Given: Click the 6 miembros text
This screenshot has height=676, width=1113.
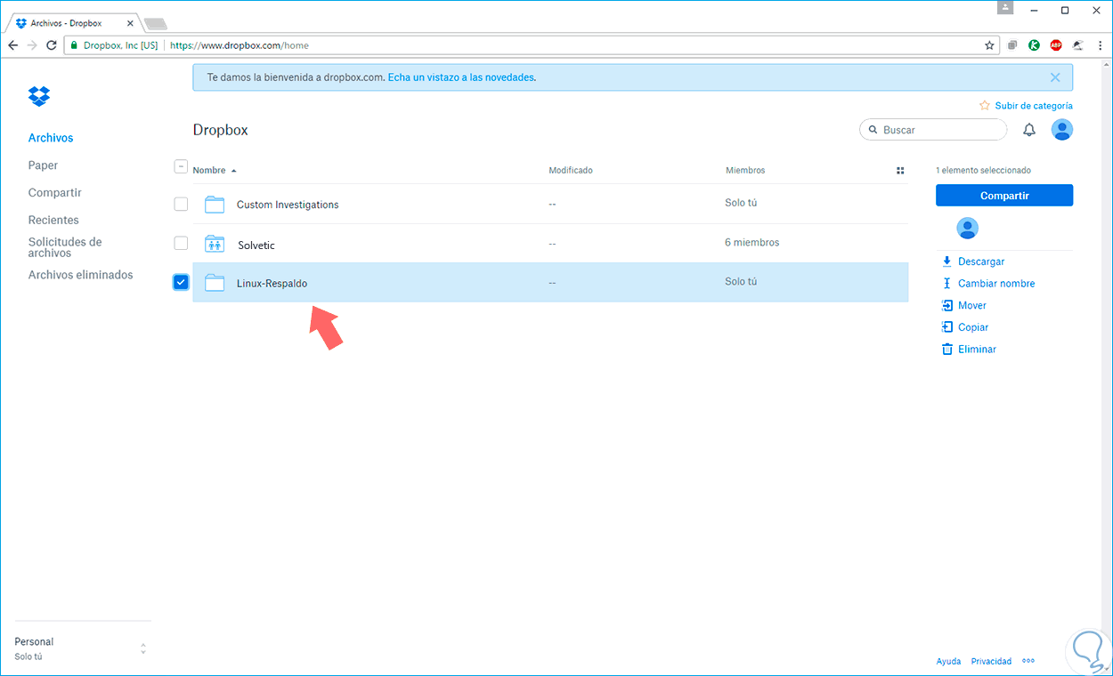Looking at the screenshot, I should click(x=752, y=243).
